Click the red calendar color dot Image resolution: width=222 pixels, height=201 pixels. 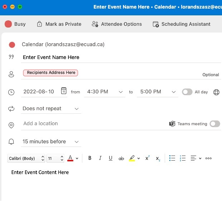[x=12, y=45]
